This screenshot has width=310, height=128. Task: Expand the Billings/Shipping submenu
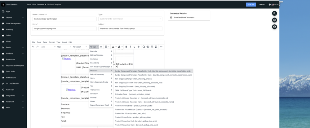pos(101,55)
